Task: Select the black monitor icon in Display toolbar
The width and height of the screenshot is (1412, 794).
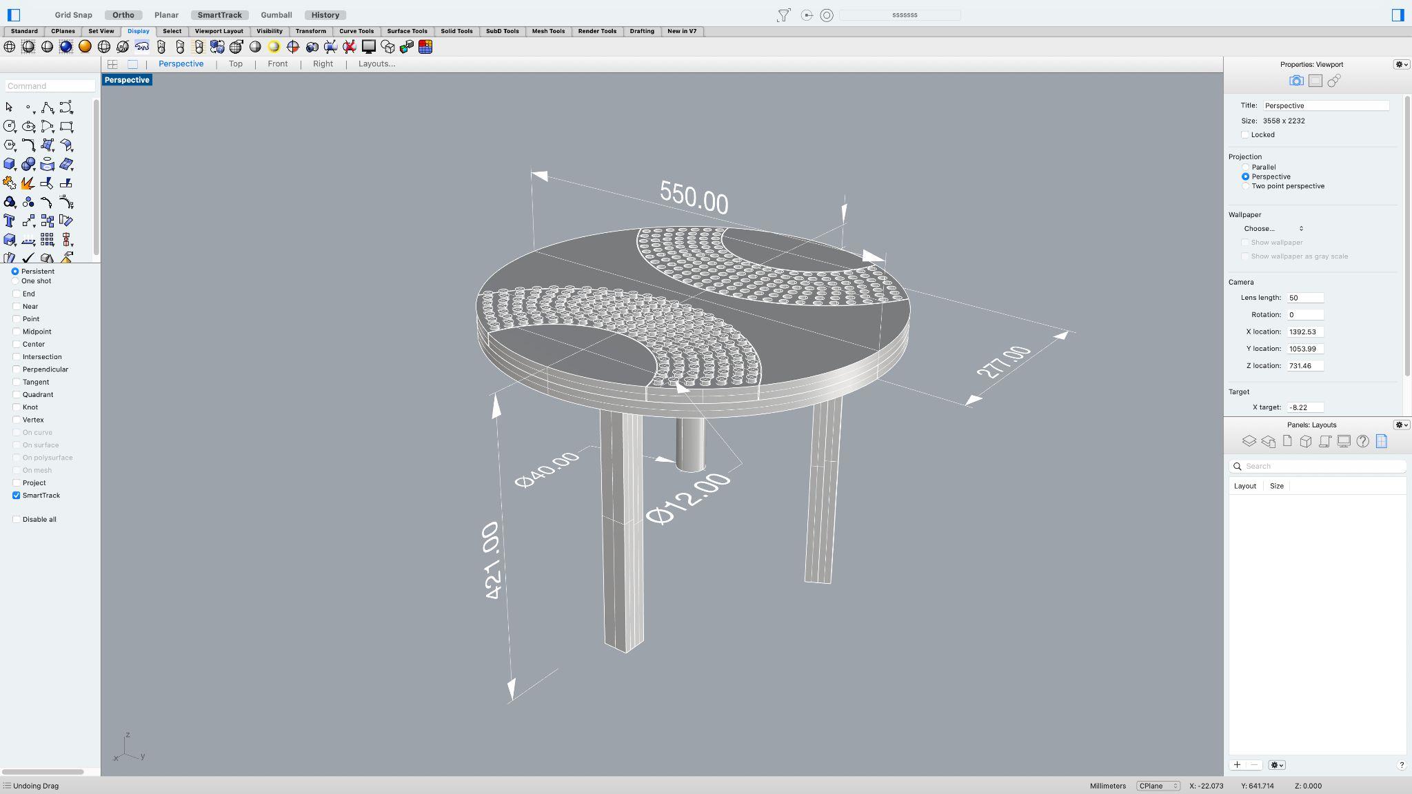Action: tap(369, 46)
